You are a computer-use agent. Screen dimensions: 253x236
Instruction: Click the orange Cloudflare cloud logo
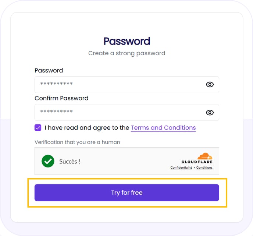coord(205,156)
